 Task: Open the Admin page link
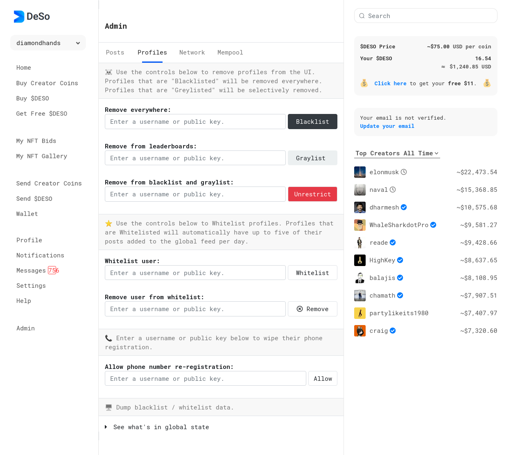tap(25, 328)
